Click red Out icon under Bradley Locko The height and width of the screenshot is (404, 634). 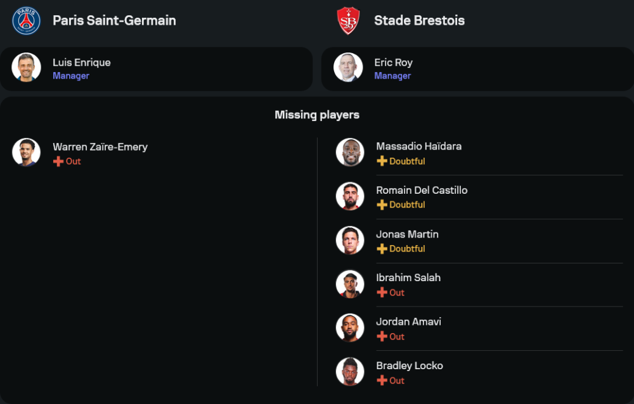click(x=382, y=381)
